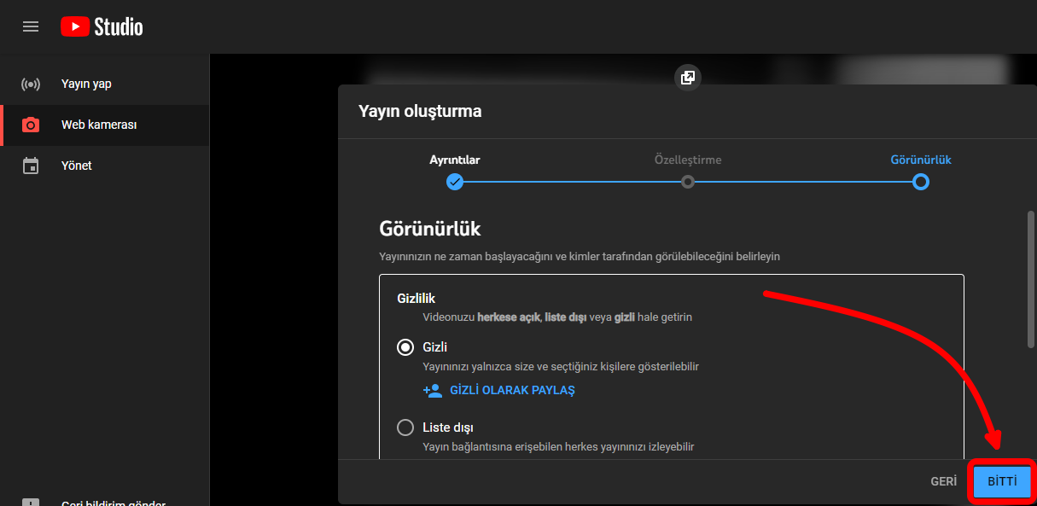
Task: Click the pop-out stream preview icon
Action: click(x=687, y=78)
